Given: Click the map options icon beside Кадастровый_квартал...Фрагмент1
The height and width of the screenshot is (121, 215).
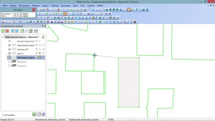Looking at the screenshot, I should [x=43, y=37].
